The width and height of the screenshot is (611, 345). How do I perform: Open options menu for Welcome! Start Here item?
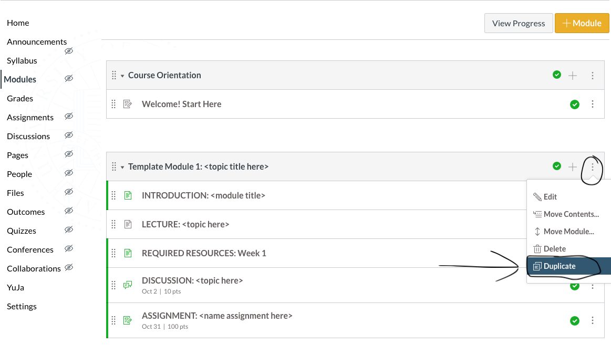coord(593,104)
